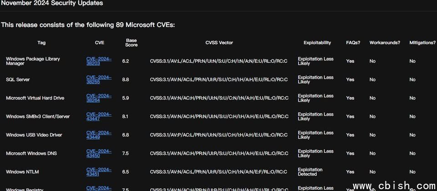Open the CVE-2024-38255 link
The height and width of the screenshot is (191, 437).
[99, 80]
